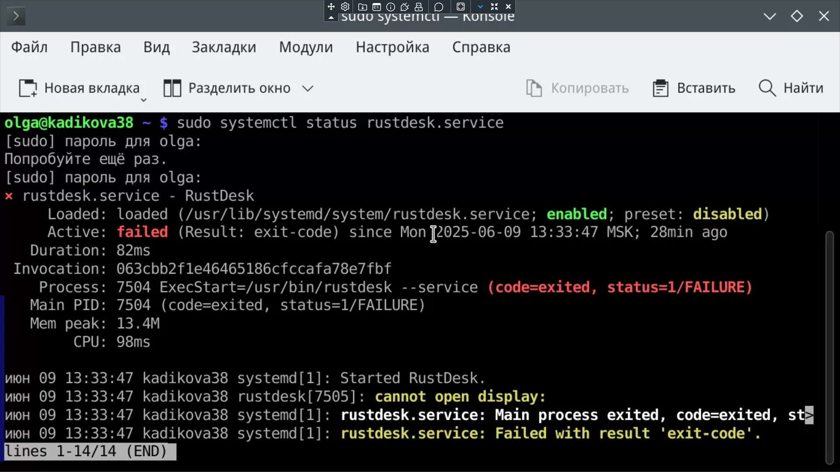
Task: Click the terminal vertical scrollbar
Action: tap(829, 347)
